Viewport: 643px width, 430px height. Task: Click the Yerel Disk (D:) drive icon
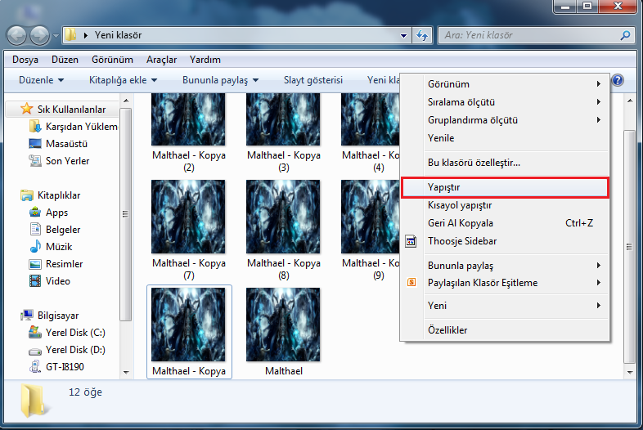[35, 352]
